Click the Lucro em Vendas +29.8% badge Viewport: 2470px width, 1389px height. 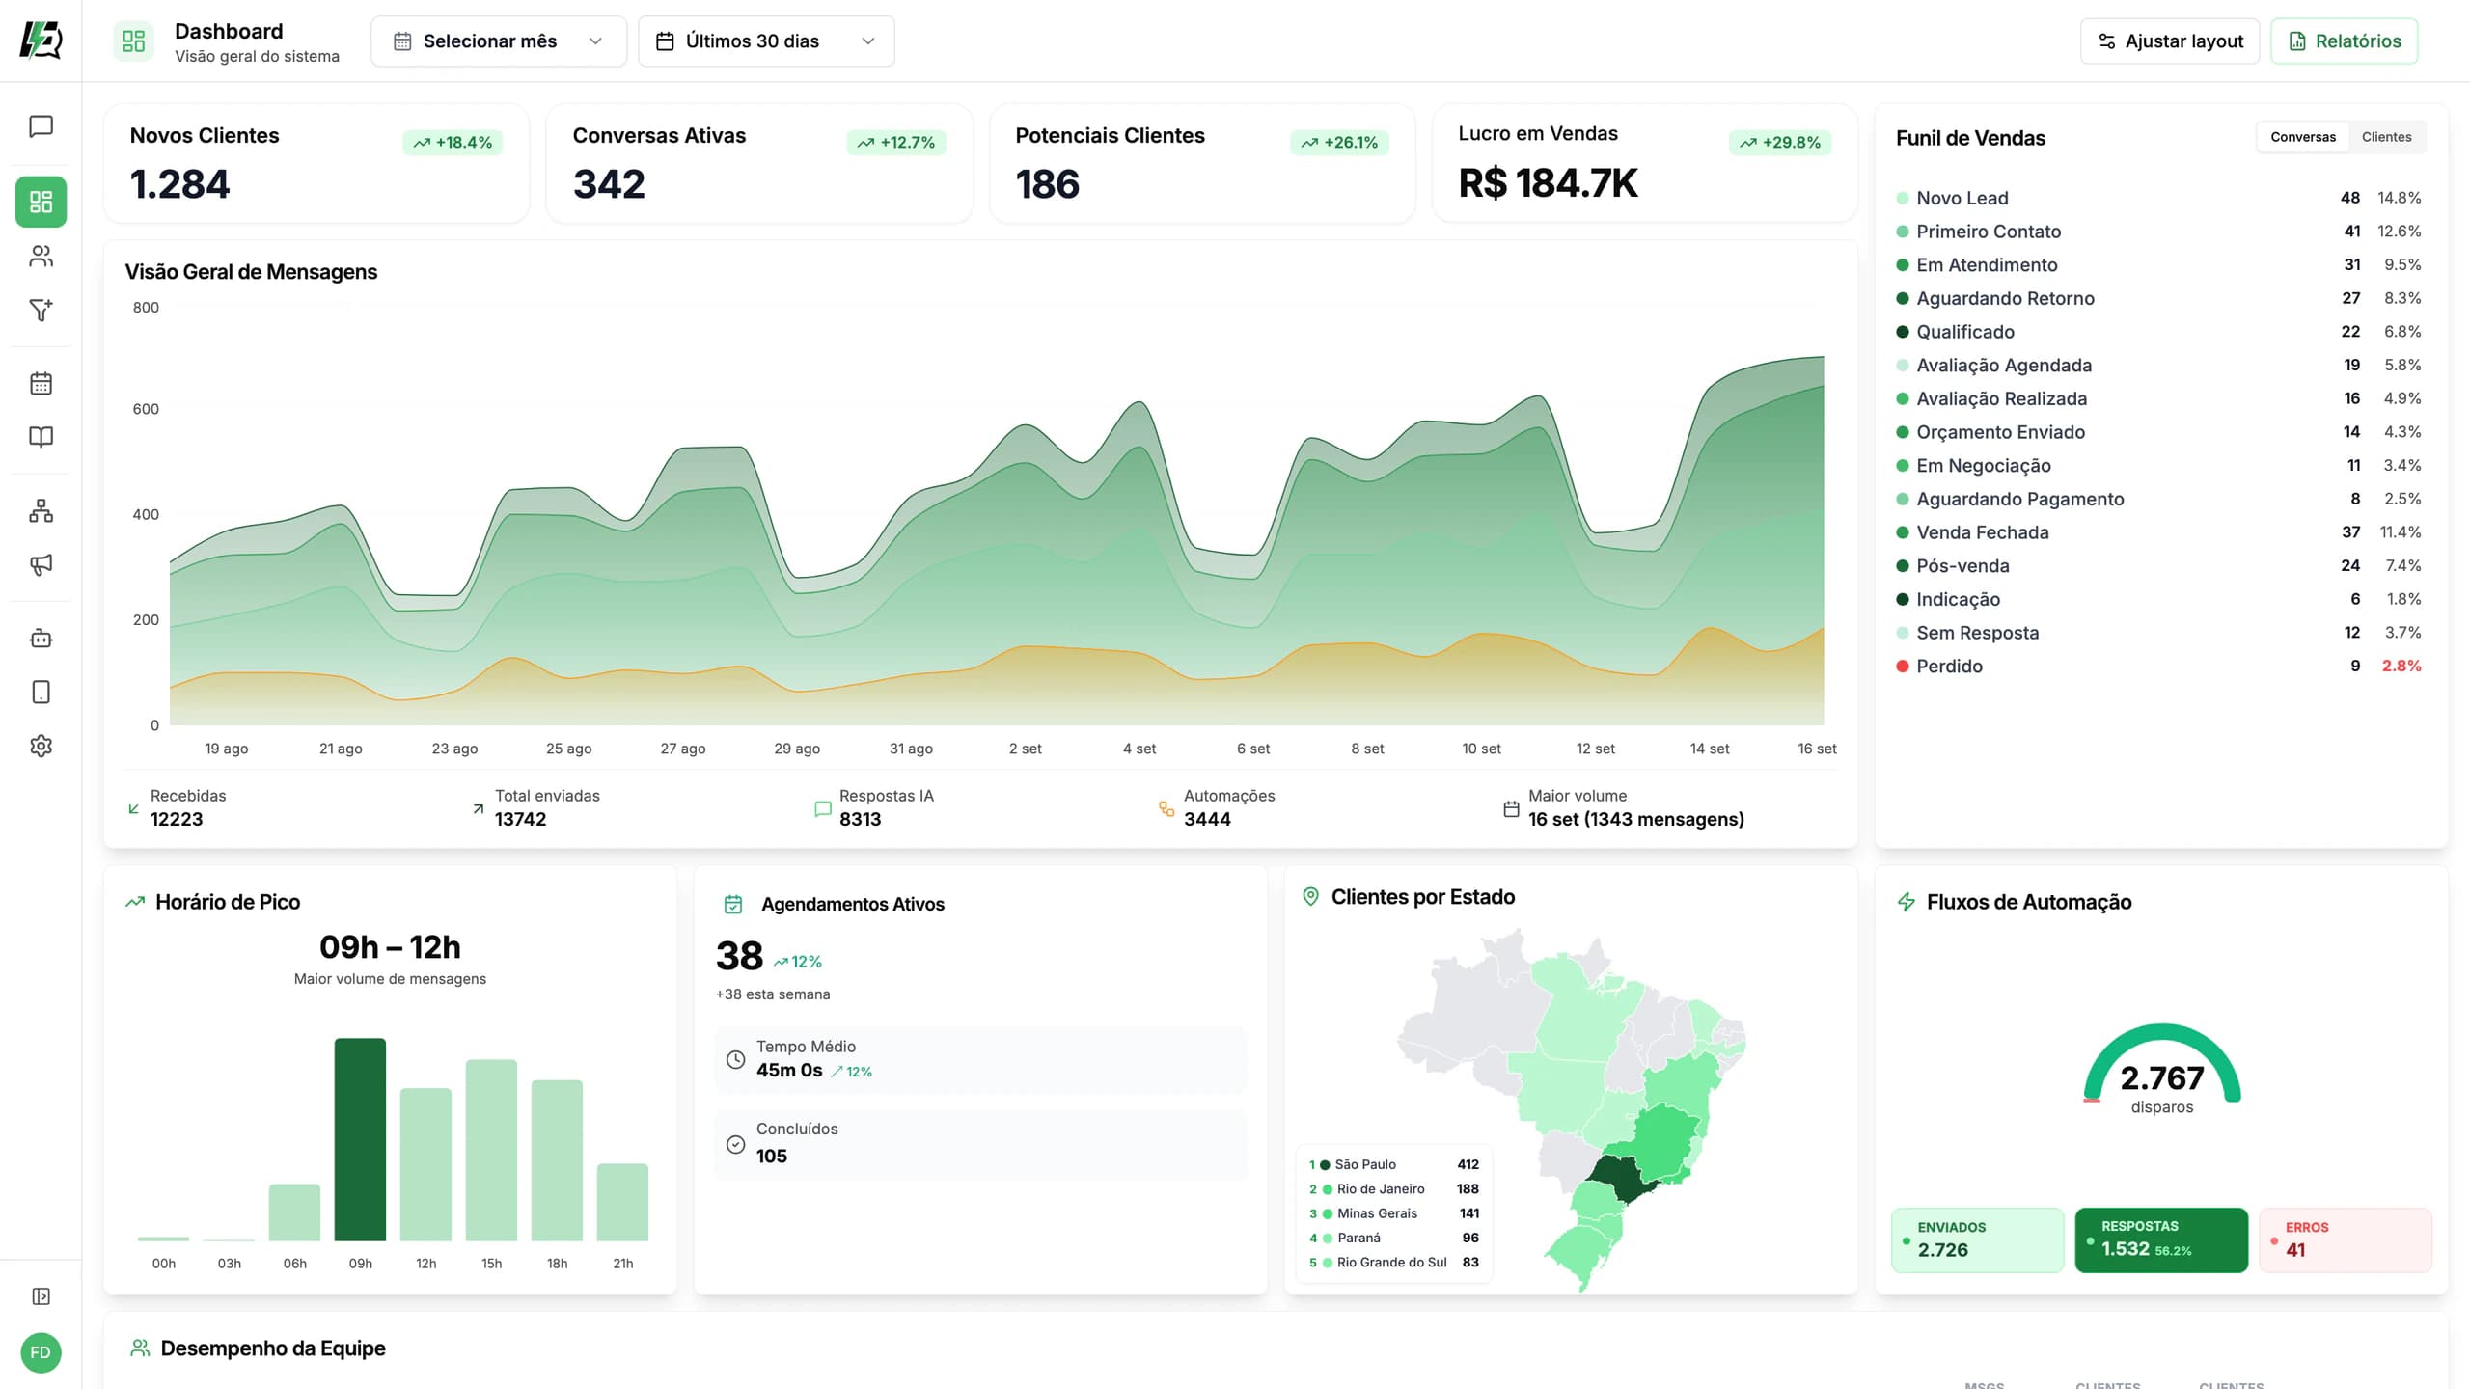(x=1780, y=142)
